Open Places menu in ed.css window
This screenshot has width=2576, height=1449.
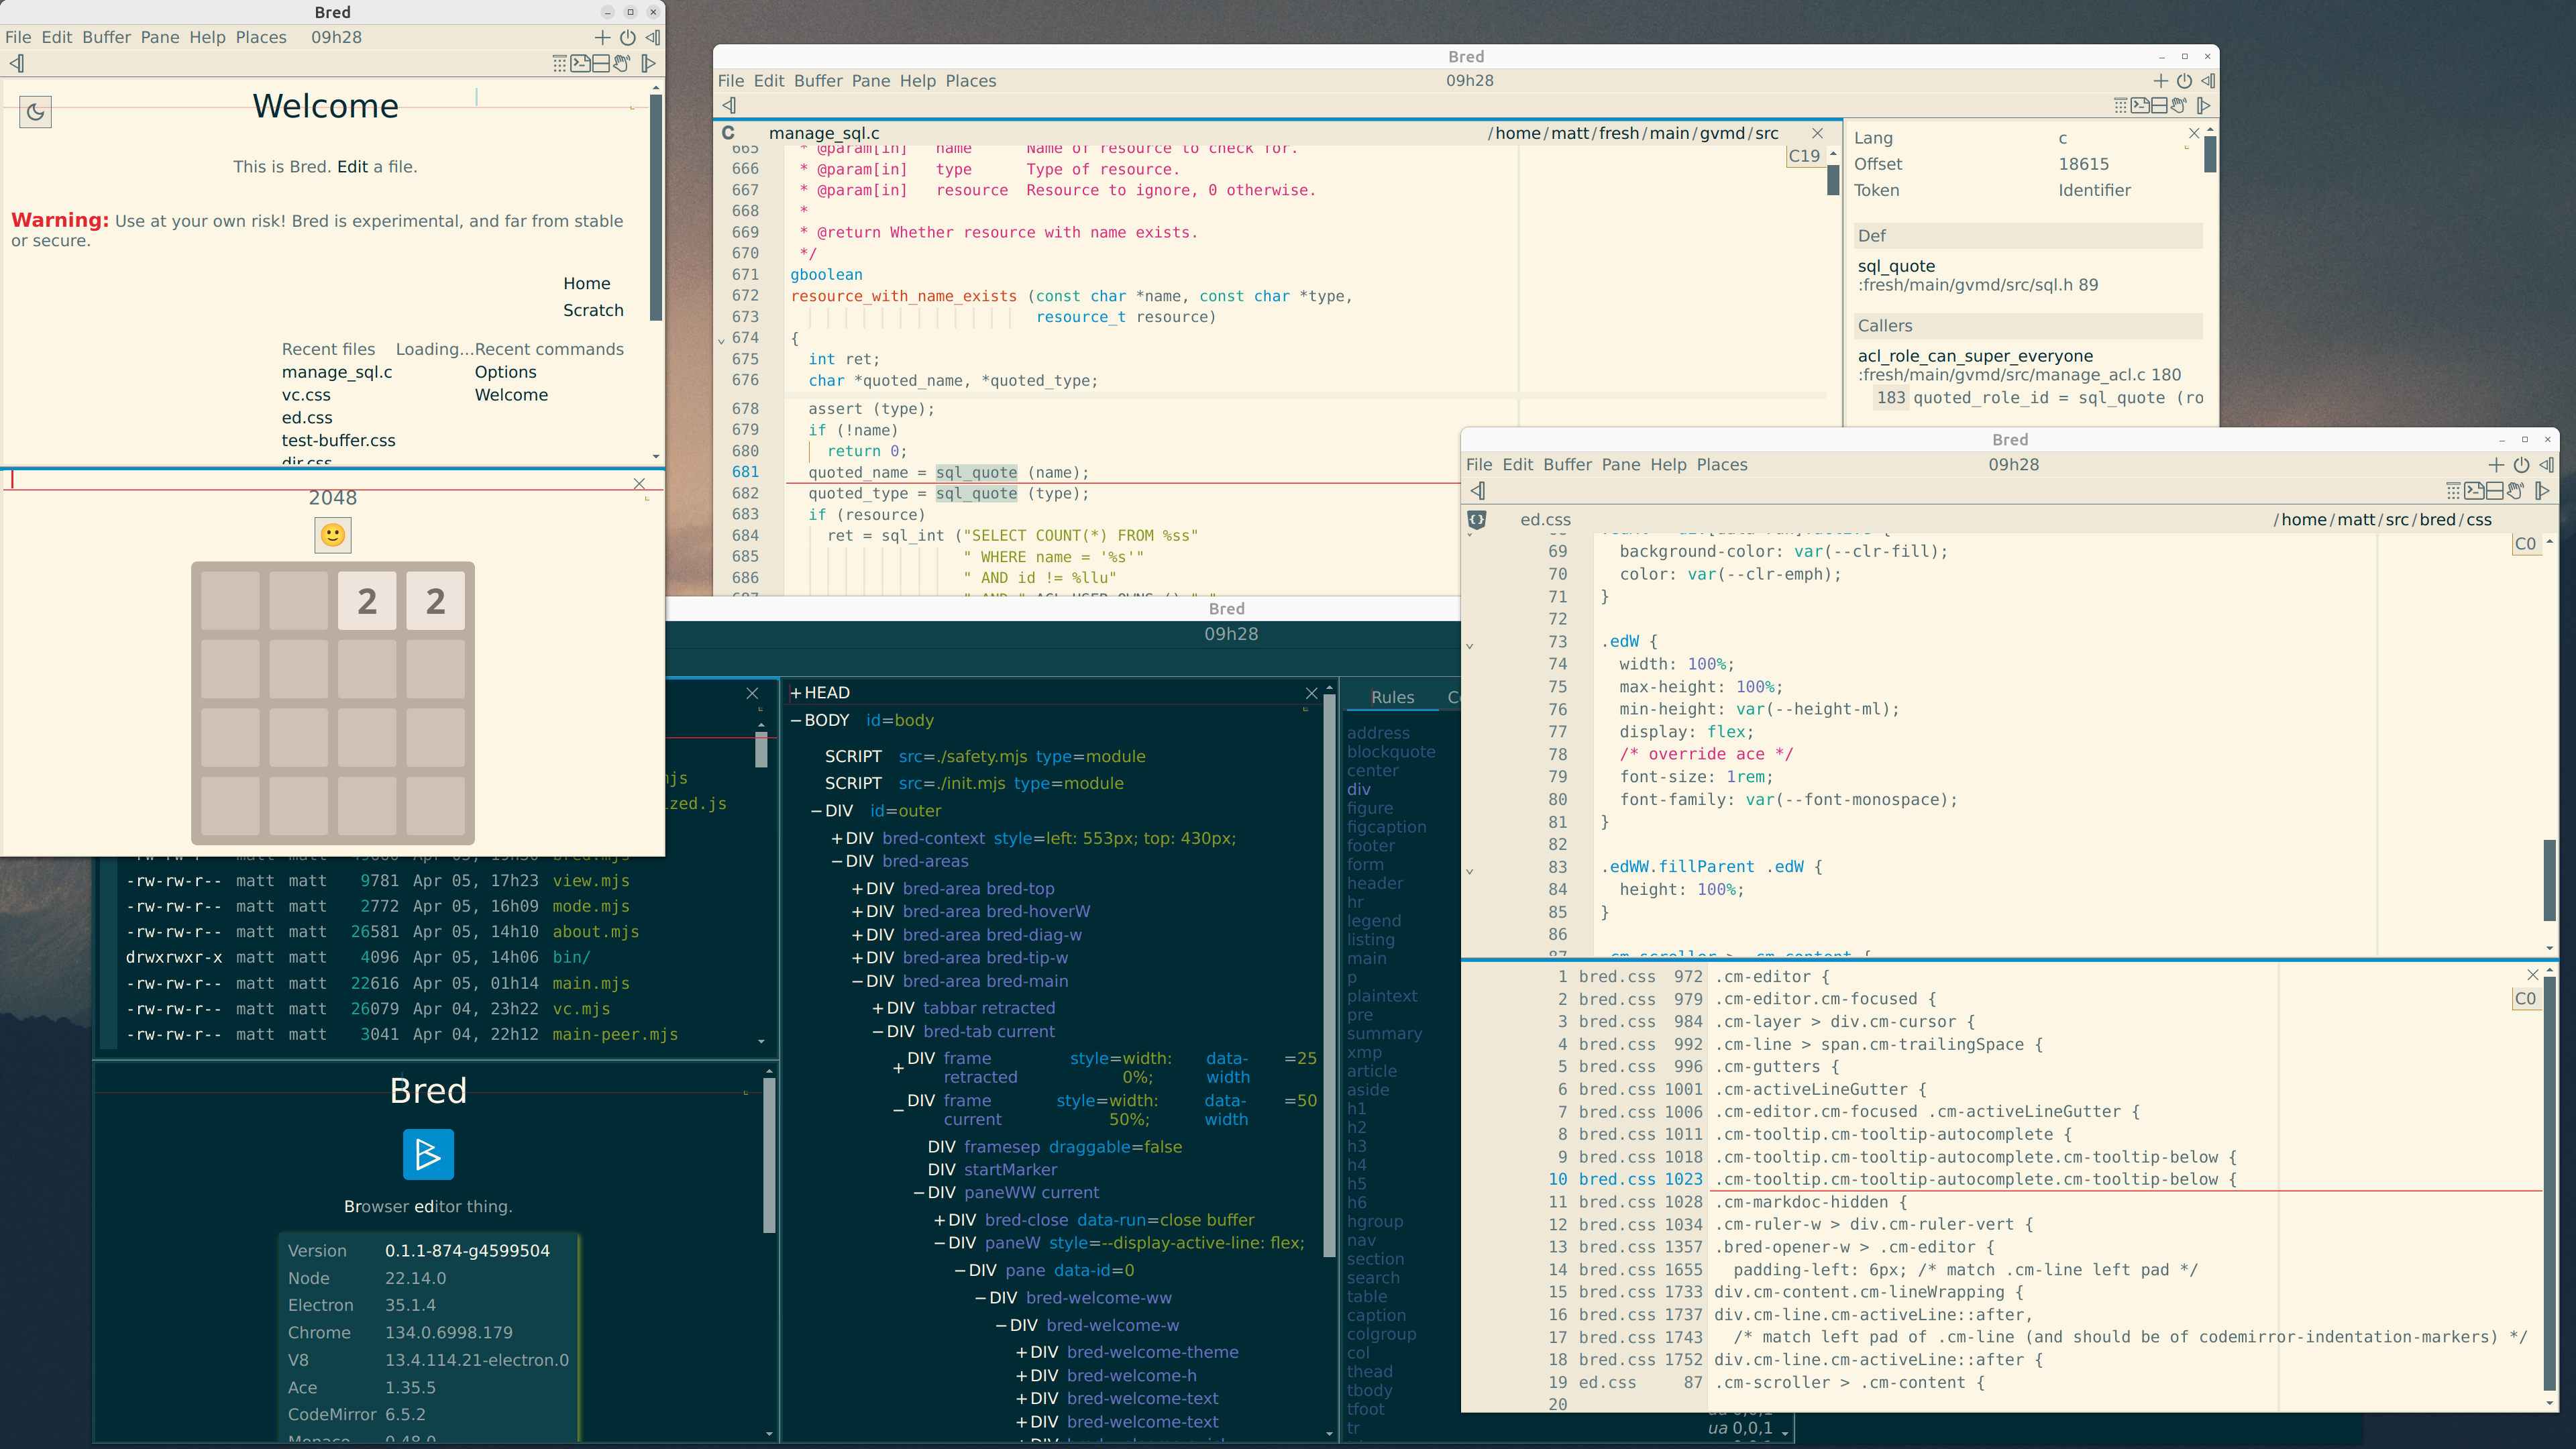point(1721,465)
